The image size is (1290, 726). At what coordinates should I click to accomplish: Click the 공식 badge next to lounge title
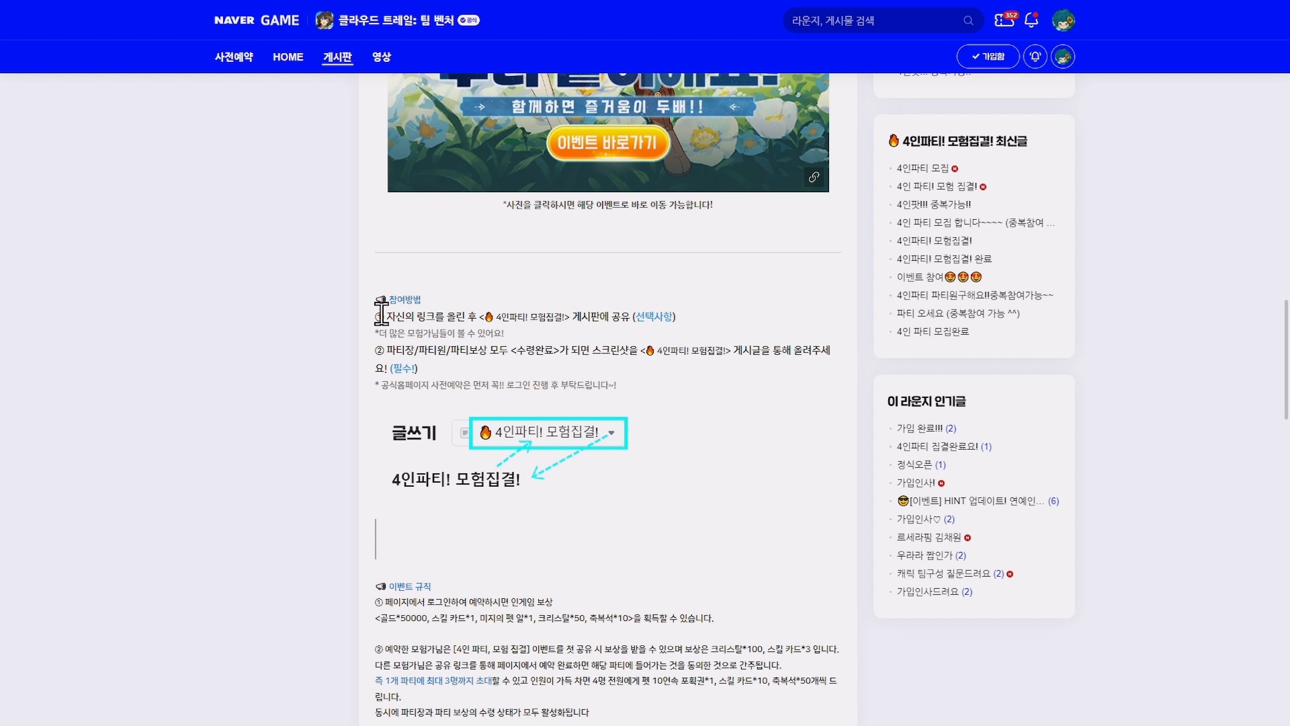pos(469,20)
